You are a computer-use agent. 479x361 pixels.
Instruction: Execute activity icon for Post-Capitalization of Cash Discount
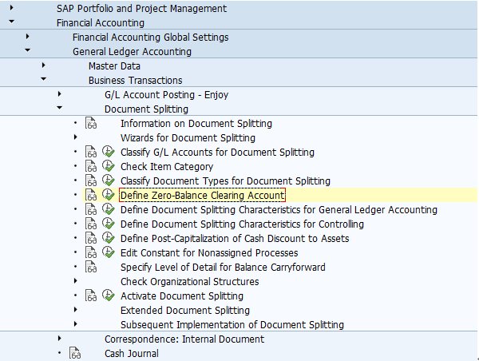108,238
